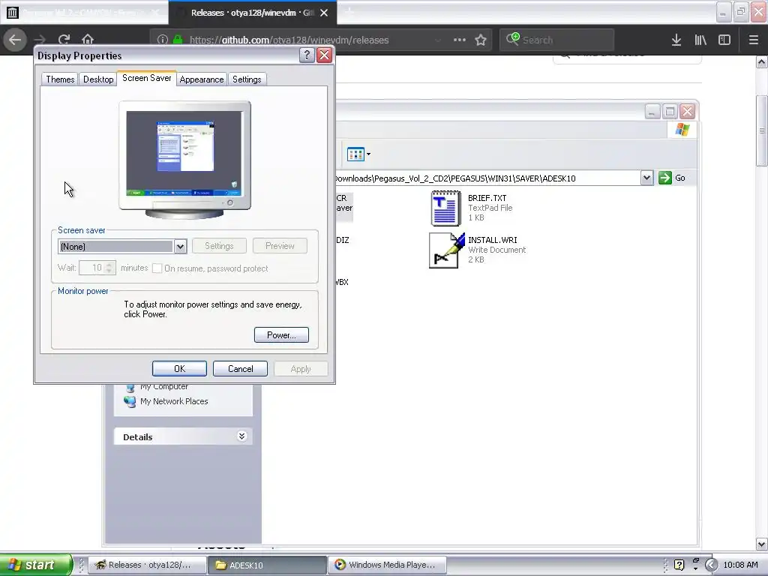
Task: Click the BRIEF.TXT file name
Action: point(487,198)
